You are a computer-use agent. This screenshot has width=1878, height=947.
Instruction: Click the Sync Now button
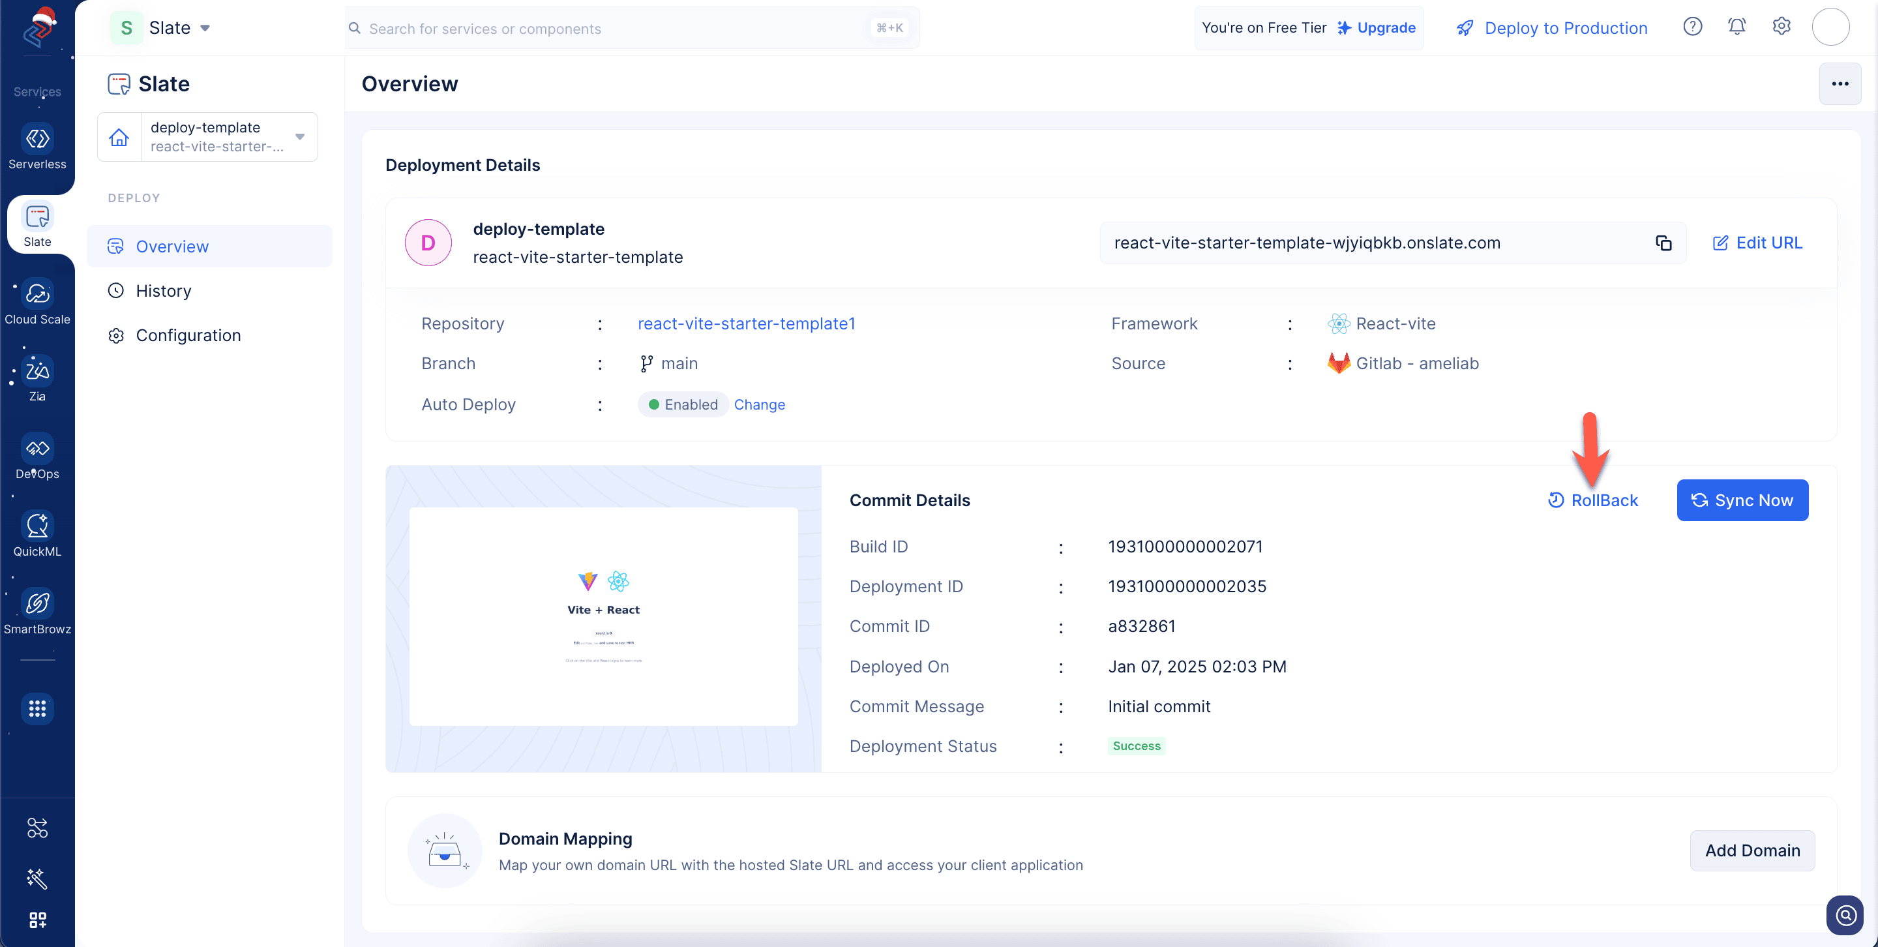point(1742,500)
